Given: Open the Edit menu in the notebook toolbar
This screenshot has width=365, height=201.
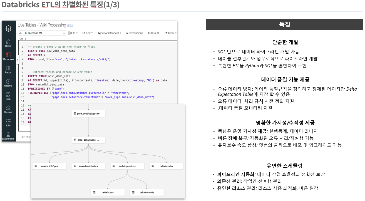Looking at the screenshot, I should click(x=88, y=33).
